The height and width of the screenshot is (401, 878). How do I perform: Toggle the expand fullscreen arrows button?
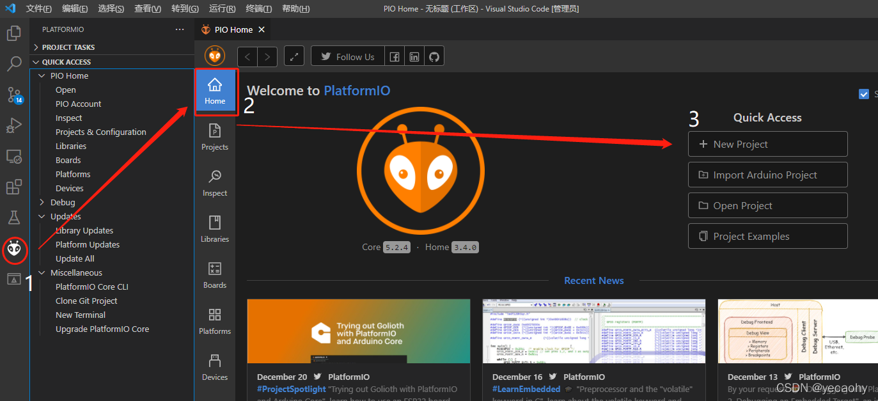[x=294, y=56]
